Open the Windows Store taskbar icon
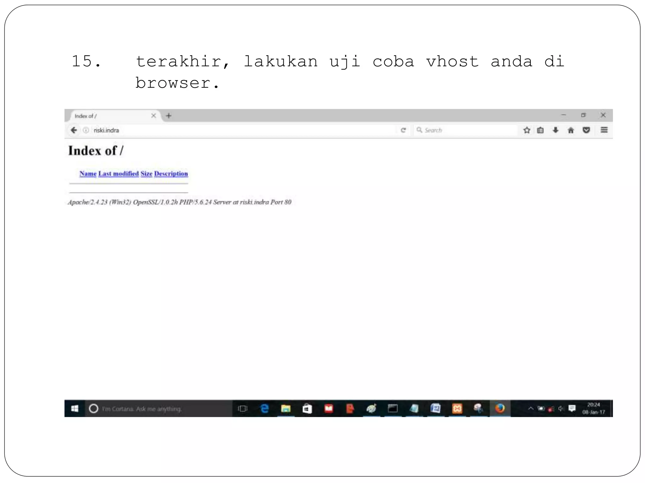645x483 pixels. tap(307, 408)
